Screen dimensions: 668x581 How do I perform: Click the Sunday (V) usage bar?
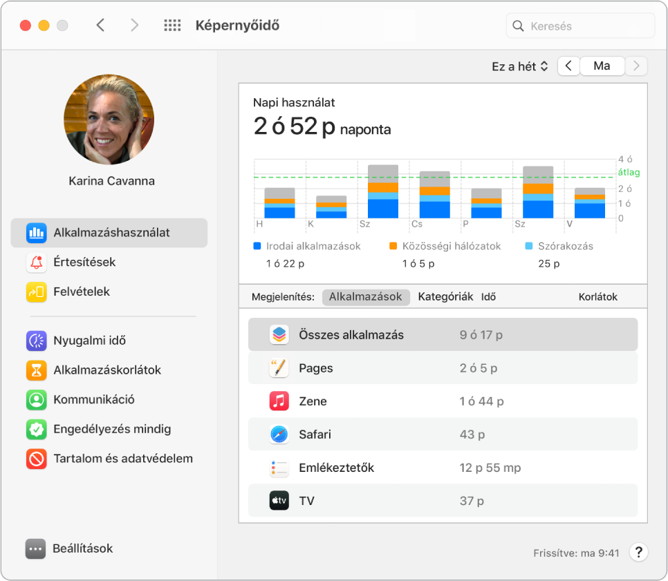pyautogui.click(x=590, y=203)
